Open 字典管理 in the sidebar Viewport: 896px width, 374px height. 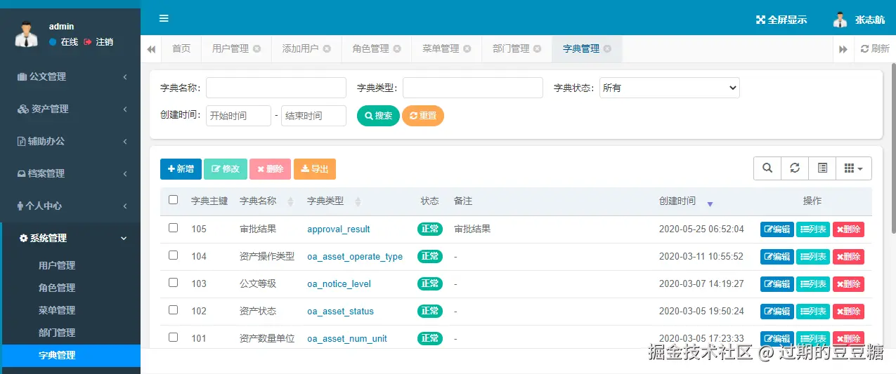coord(70,355)
